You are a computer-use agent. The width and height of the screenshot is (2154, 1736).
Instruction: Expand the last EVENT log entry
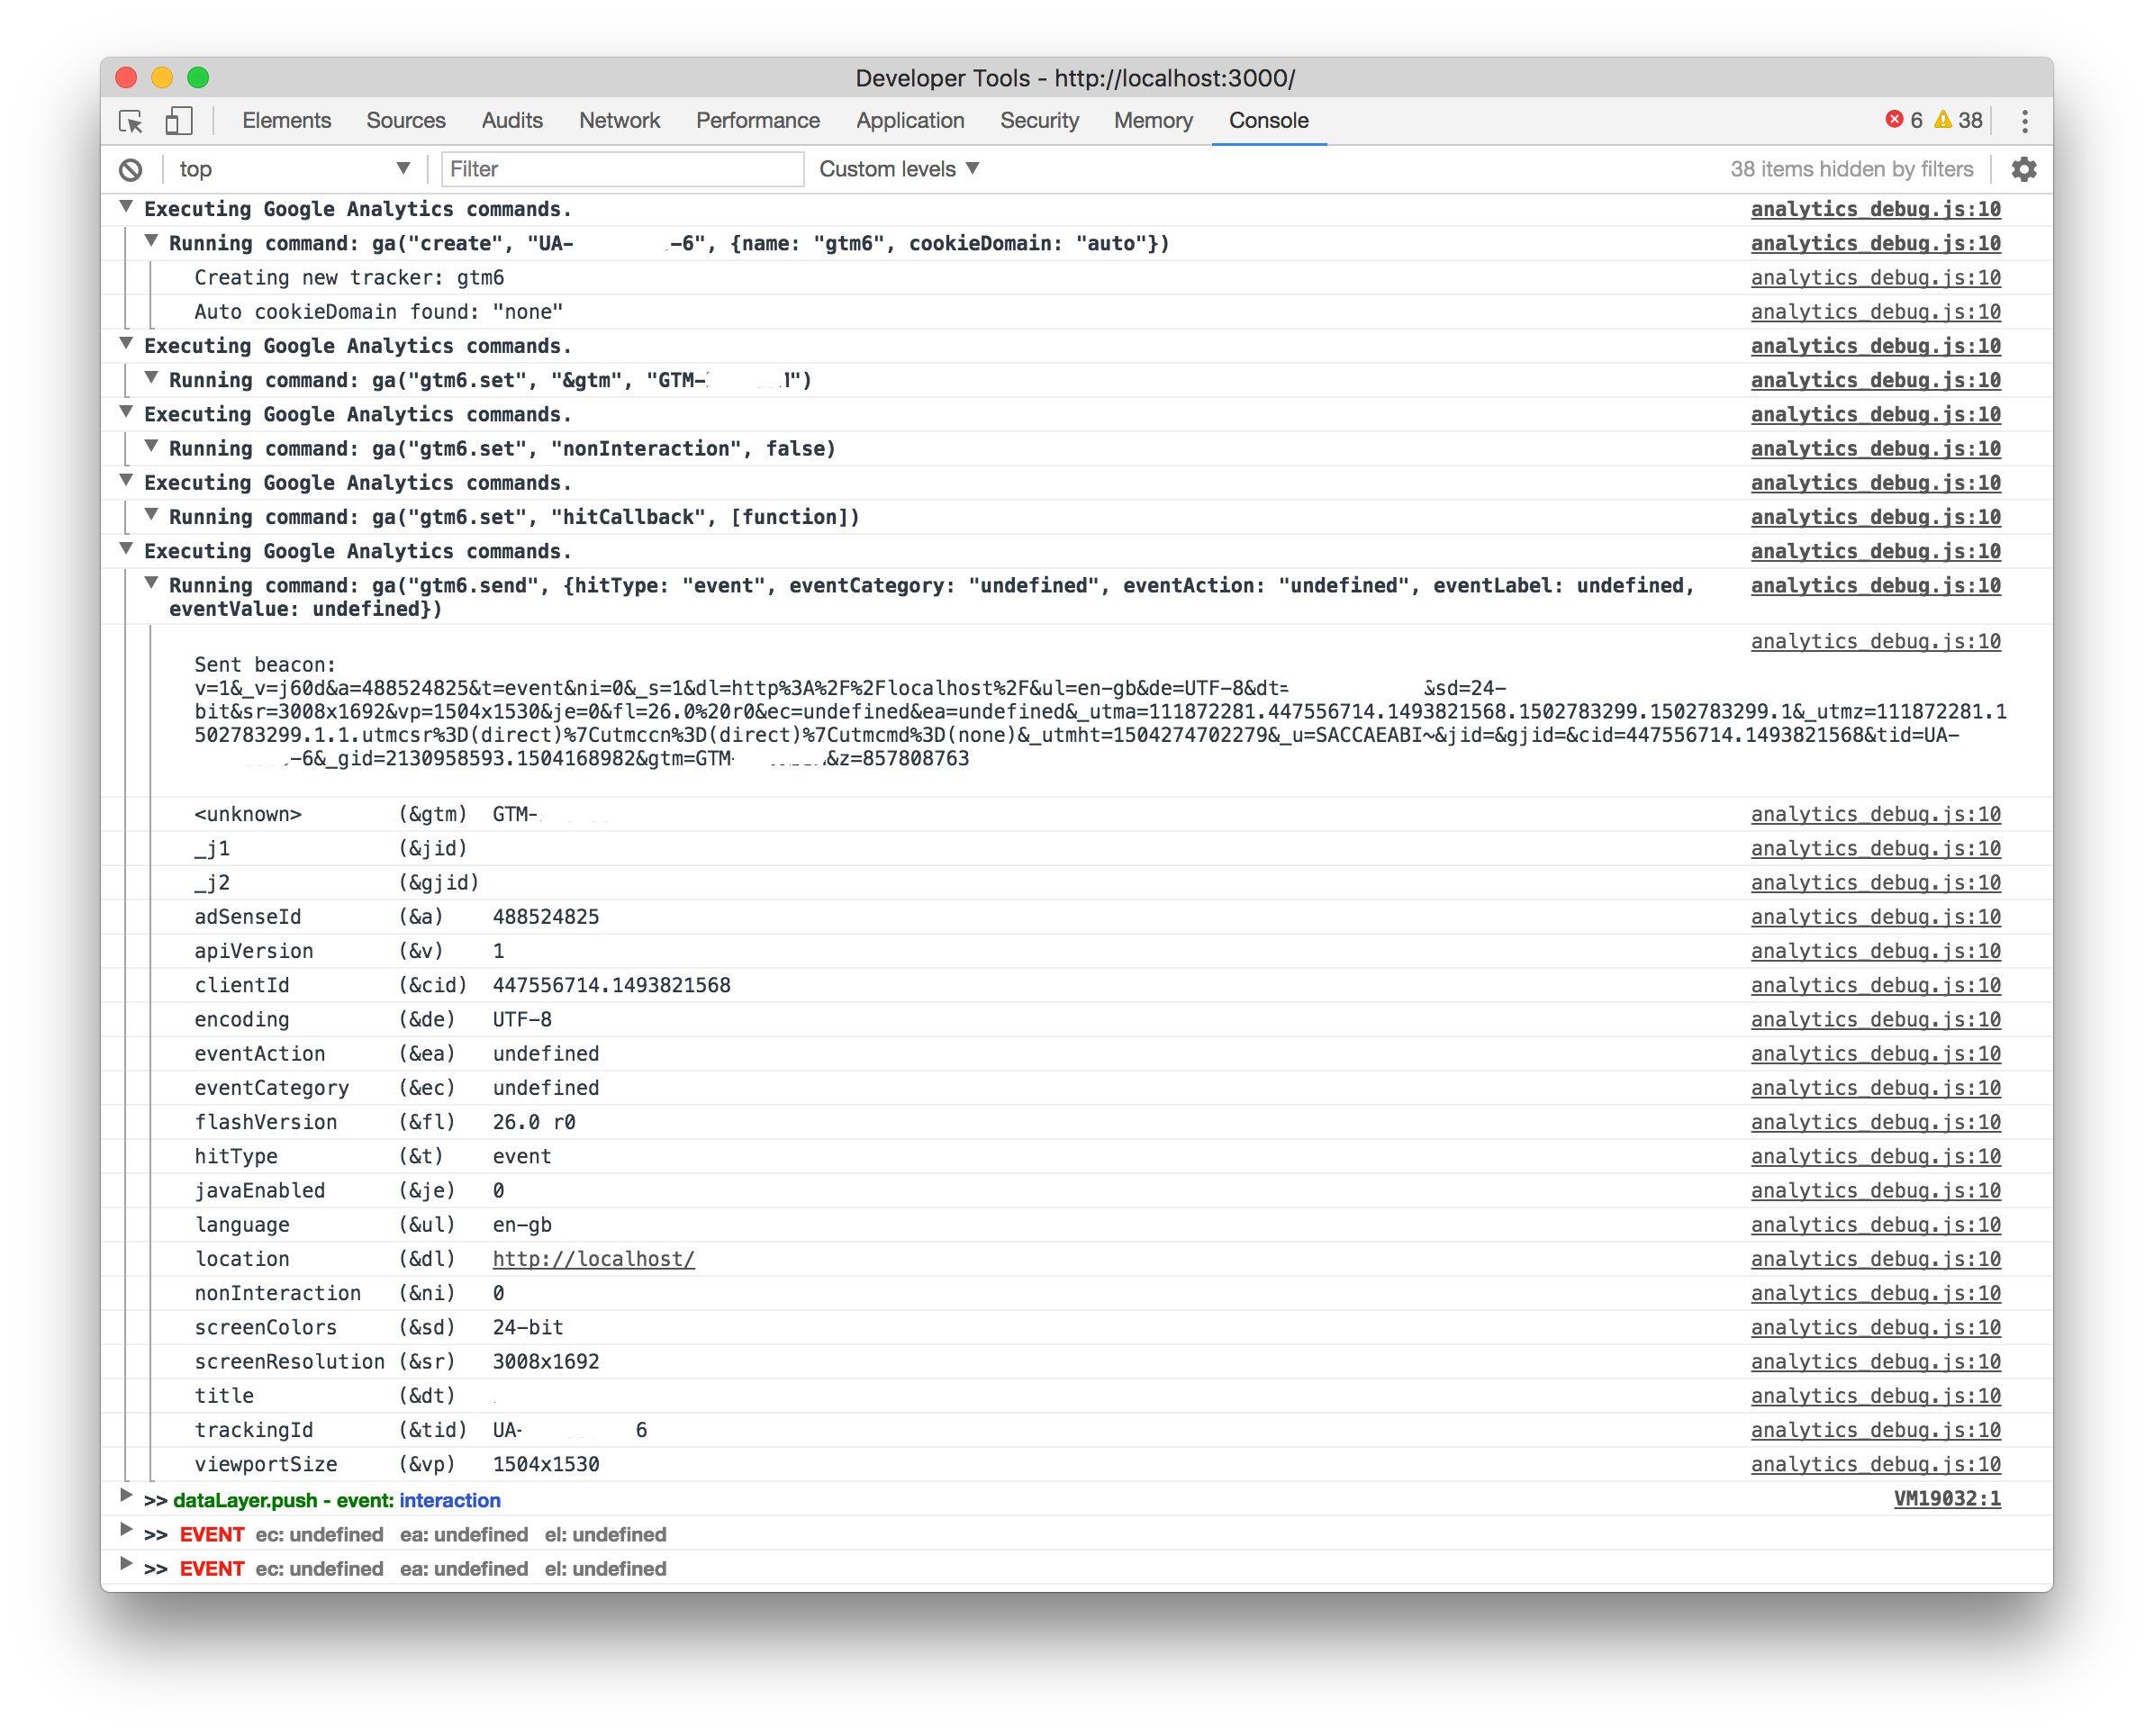126,1565
